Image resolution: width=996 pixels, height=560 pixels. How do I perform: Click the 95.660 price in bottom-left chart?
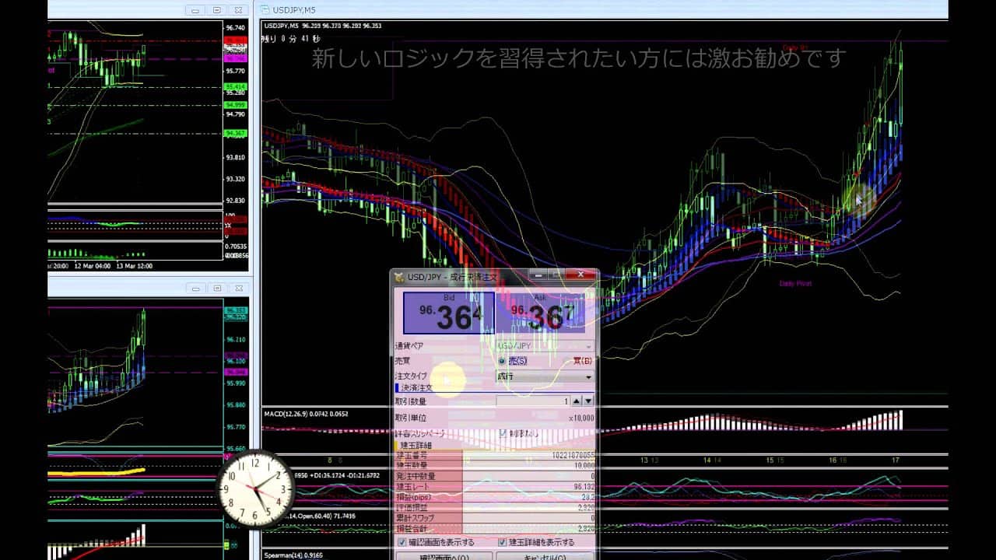pyautogui.click(x=235, y=449)
